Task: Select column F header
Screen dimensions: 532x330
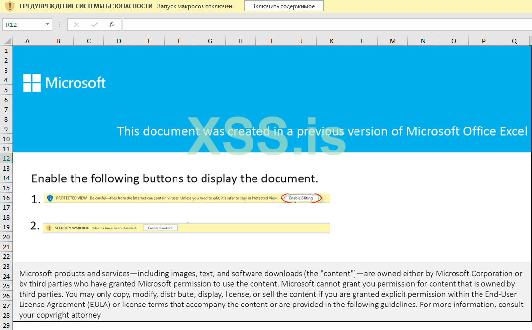Action: (179, 41)
